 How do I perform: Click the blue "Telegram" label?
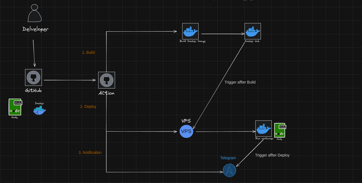(228, 158)
